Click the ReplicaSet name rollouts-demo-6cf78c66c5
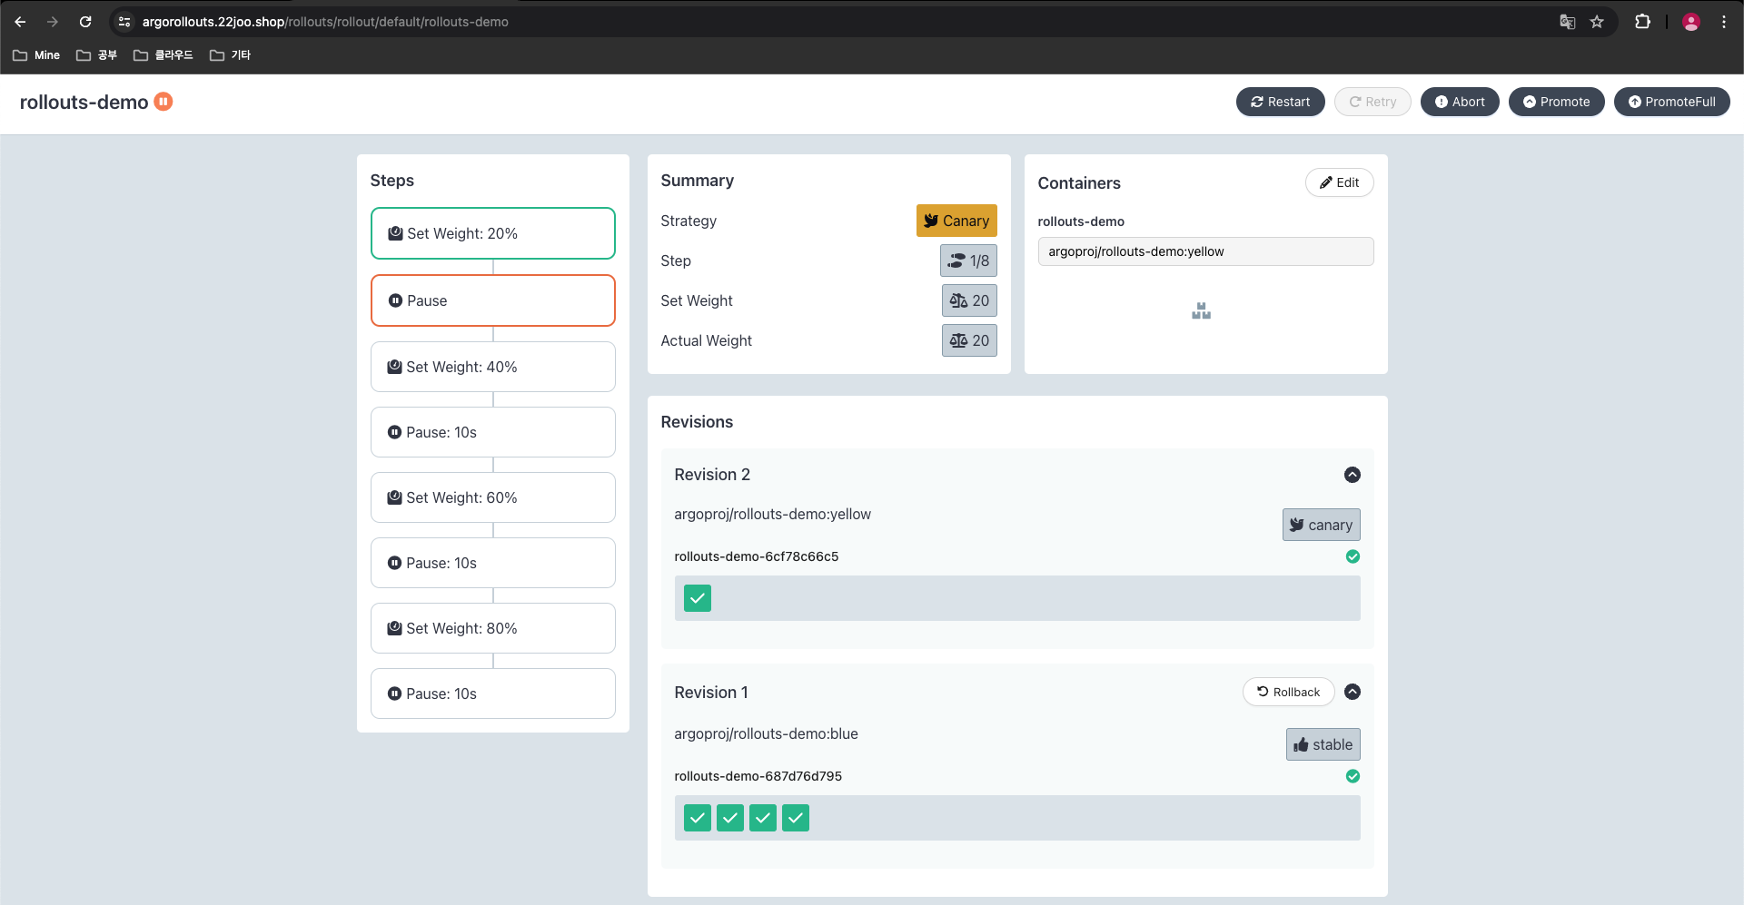This screenshot has height=905, width=1744. pos(756,556)
